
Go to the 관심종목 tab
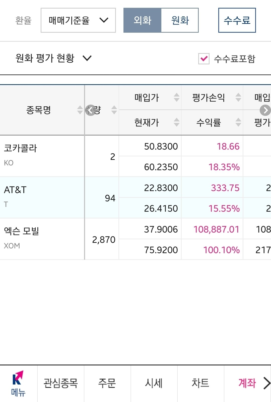point(60,383)
